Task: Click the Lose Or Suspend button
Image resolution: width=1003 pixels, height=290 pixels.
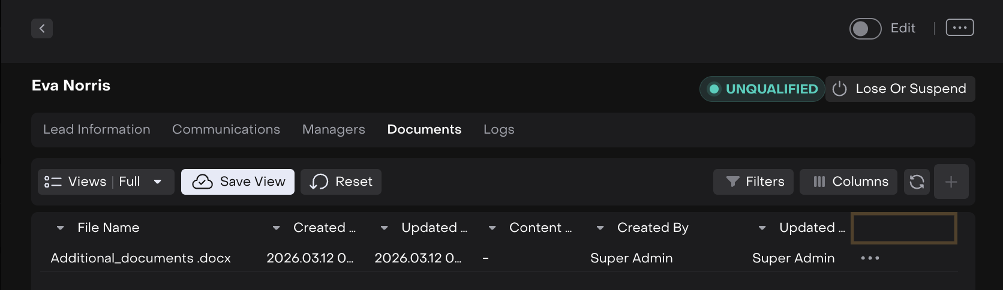Action: coord(900,89)
